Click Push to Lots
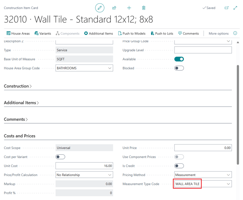 (162, 33)
